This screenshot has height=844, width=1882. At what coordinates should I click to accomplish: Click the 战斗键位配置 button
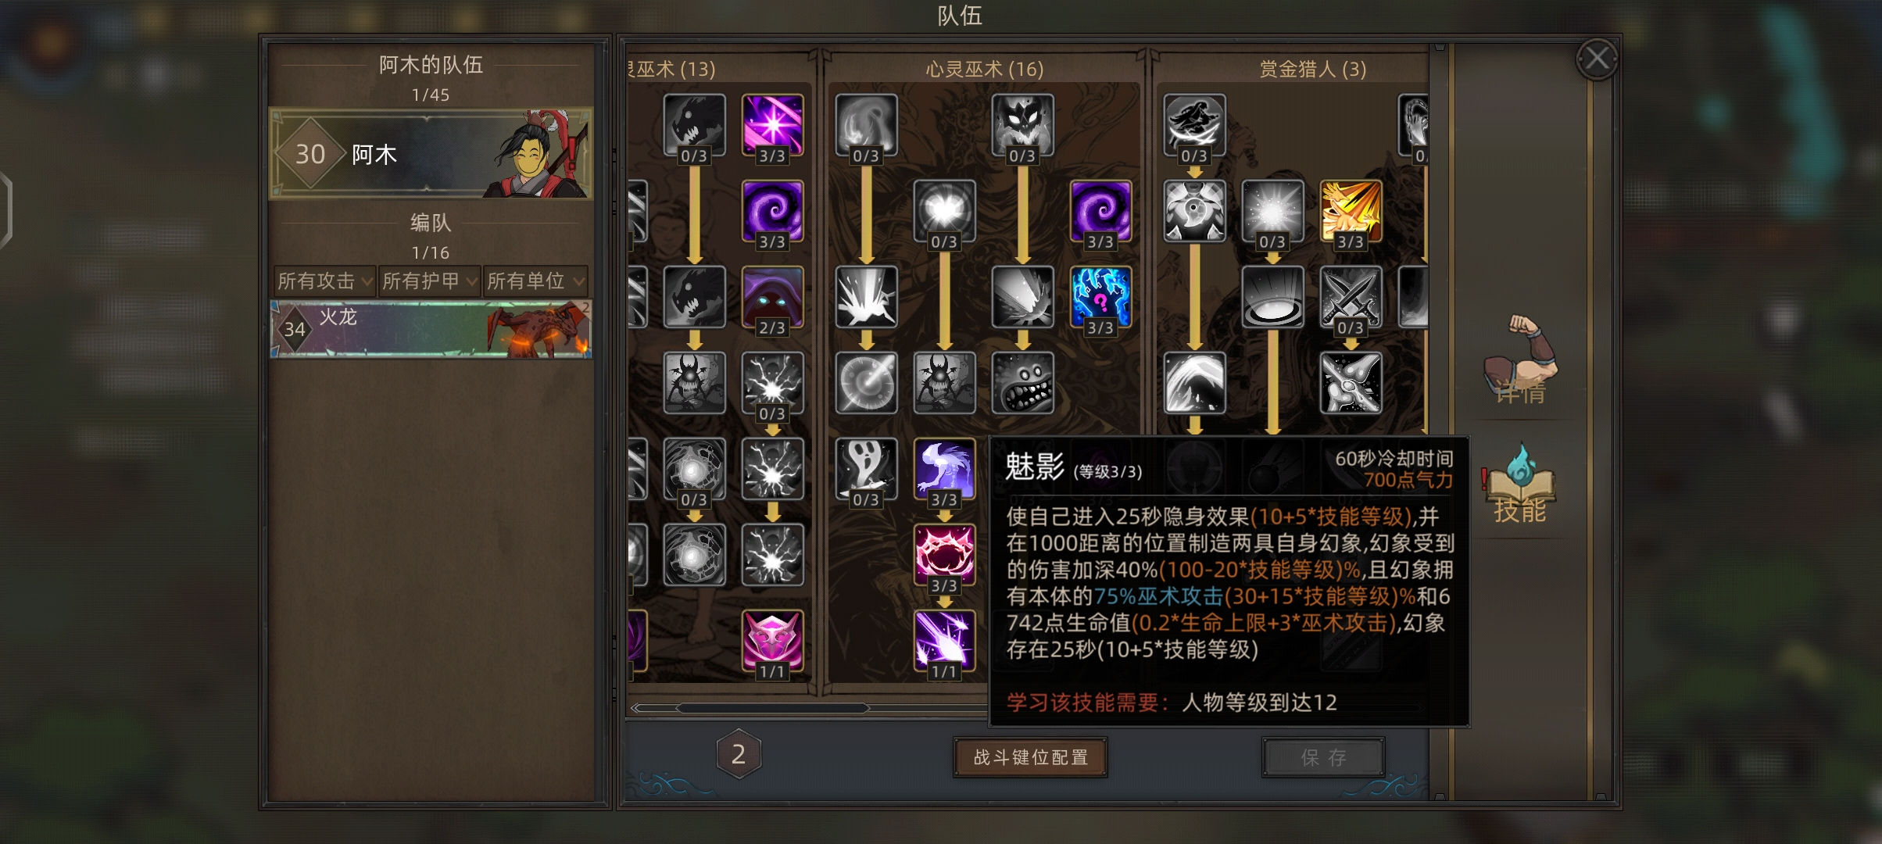pyautogui.click(x=1030, y=757)
